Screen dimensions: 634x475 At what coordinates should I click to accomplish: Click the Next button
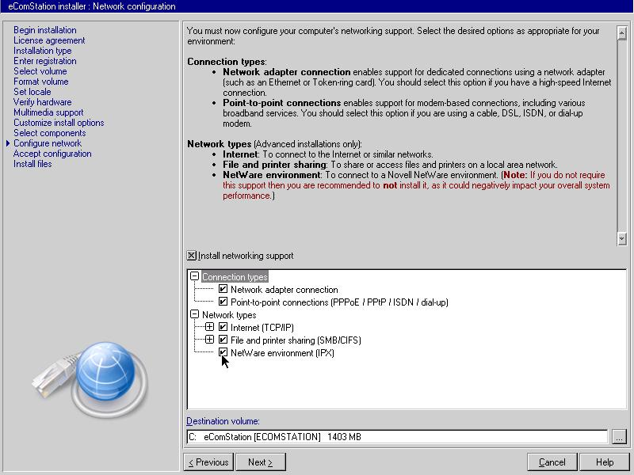pos(261,462)
